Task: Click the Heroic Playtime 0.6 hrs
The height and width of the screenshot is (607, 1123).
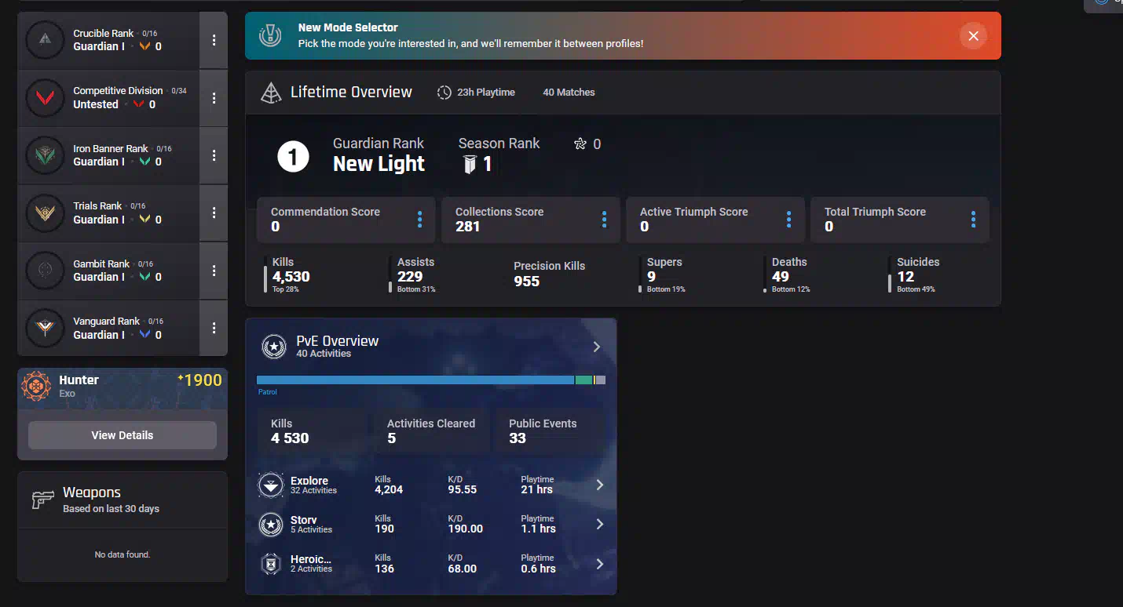Action: tap(538, 569)
